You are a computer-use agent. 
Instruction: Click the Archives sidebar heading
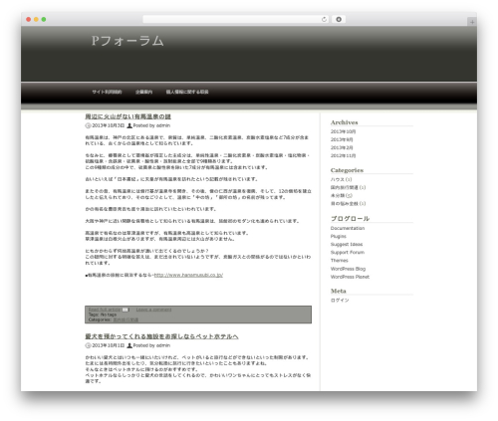click(345, 122)
